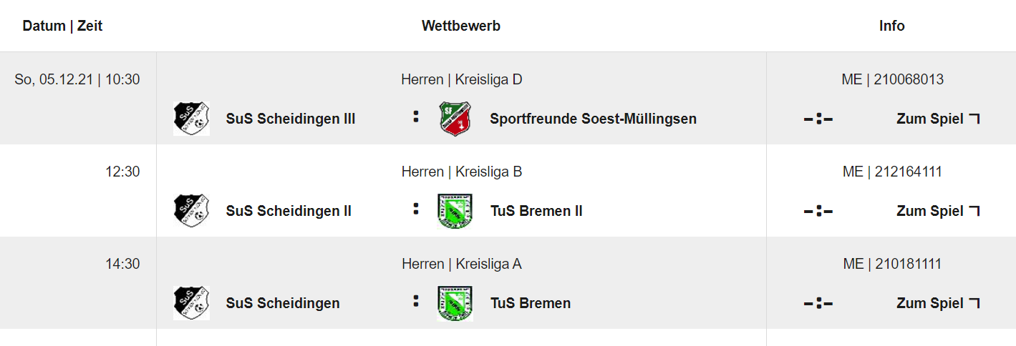Select the TuS Bremen II team name
The height and width of the screenshot is (346, 1016).
pyautogui.click(x=536, y=211)
